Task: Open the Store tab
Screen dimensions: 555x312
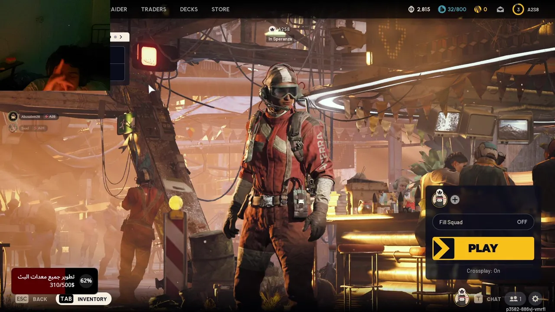Action: tap(220, 9)
